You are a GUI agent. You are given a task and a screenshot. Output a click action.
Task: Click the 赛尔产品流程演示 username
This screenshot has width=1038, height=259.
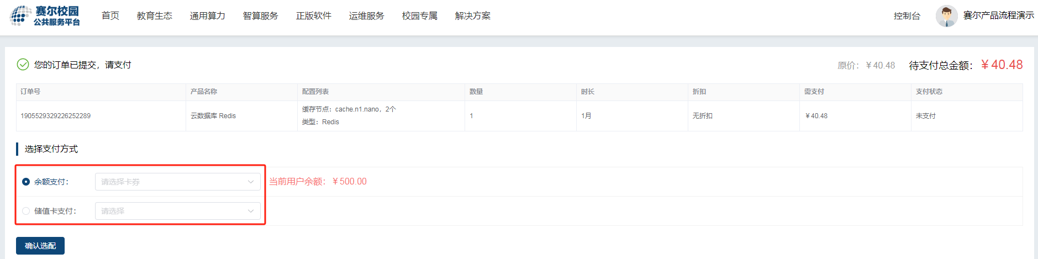998,15
